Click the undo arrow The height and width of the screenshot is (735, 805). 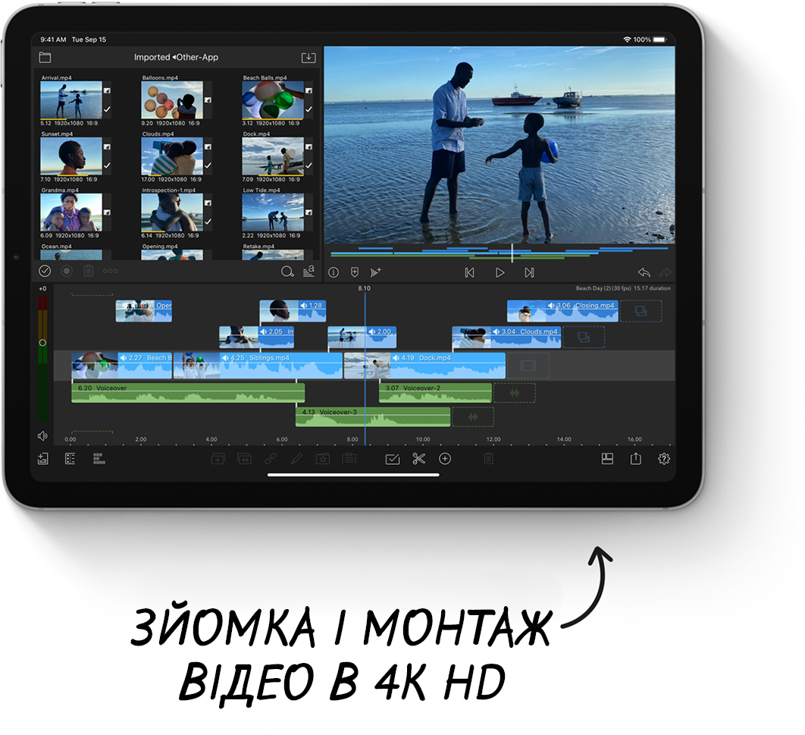pos(644,272)
